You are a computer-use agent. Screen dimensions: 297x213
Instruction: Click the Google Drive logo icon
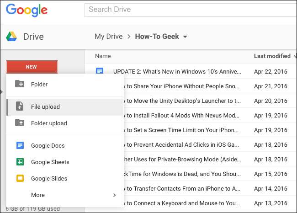coord(12,37)
